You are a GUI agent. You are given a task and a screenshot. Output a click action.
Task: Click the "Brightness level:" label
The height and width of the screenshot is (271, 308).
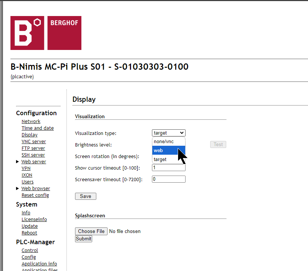click(93, 145)
